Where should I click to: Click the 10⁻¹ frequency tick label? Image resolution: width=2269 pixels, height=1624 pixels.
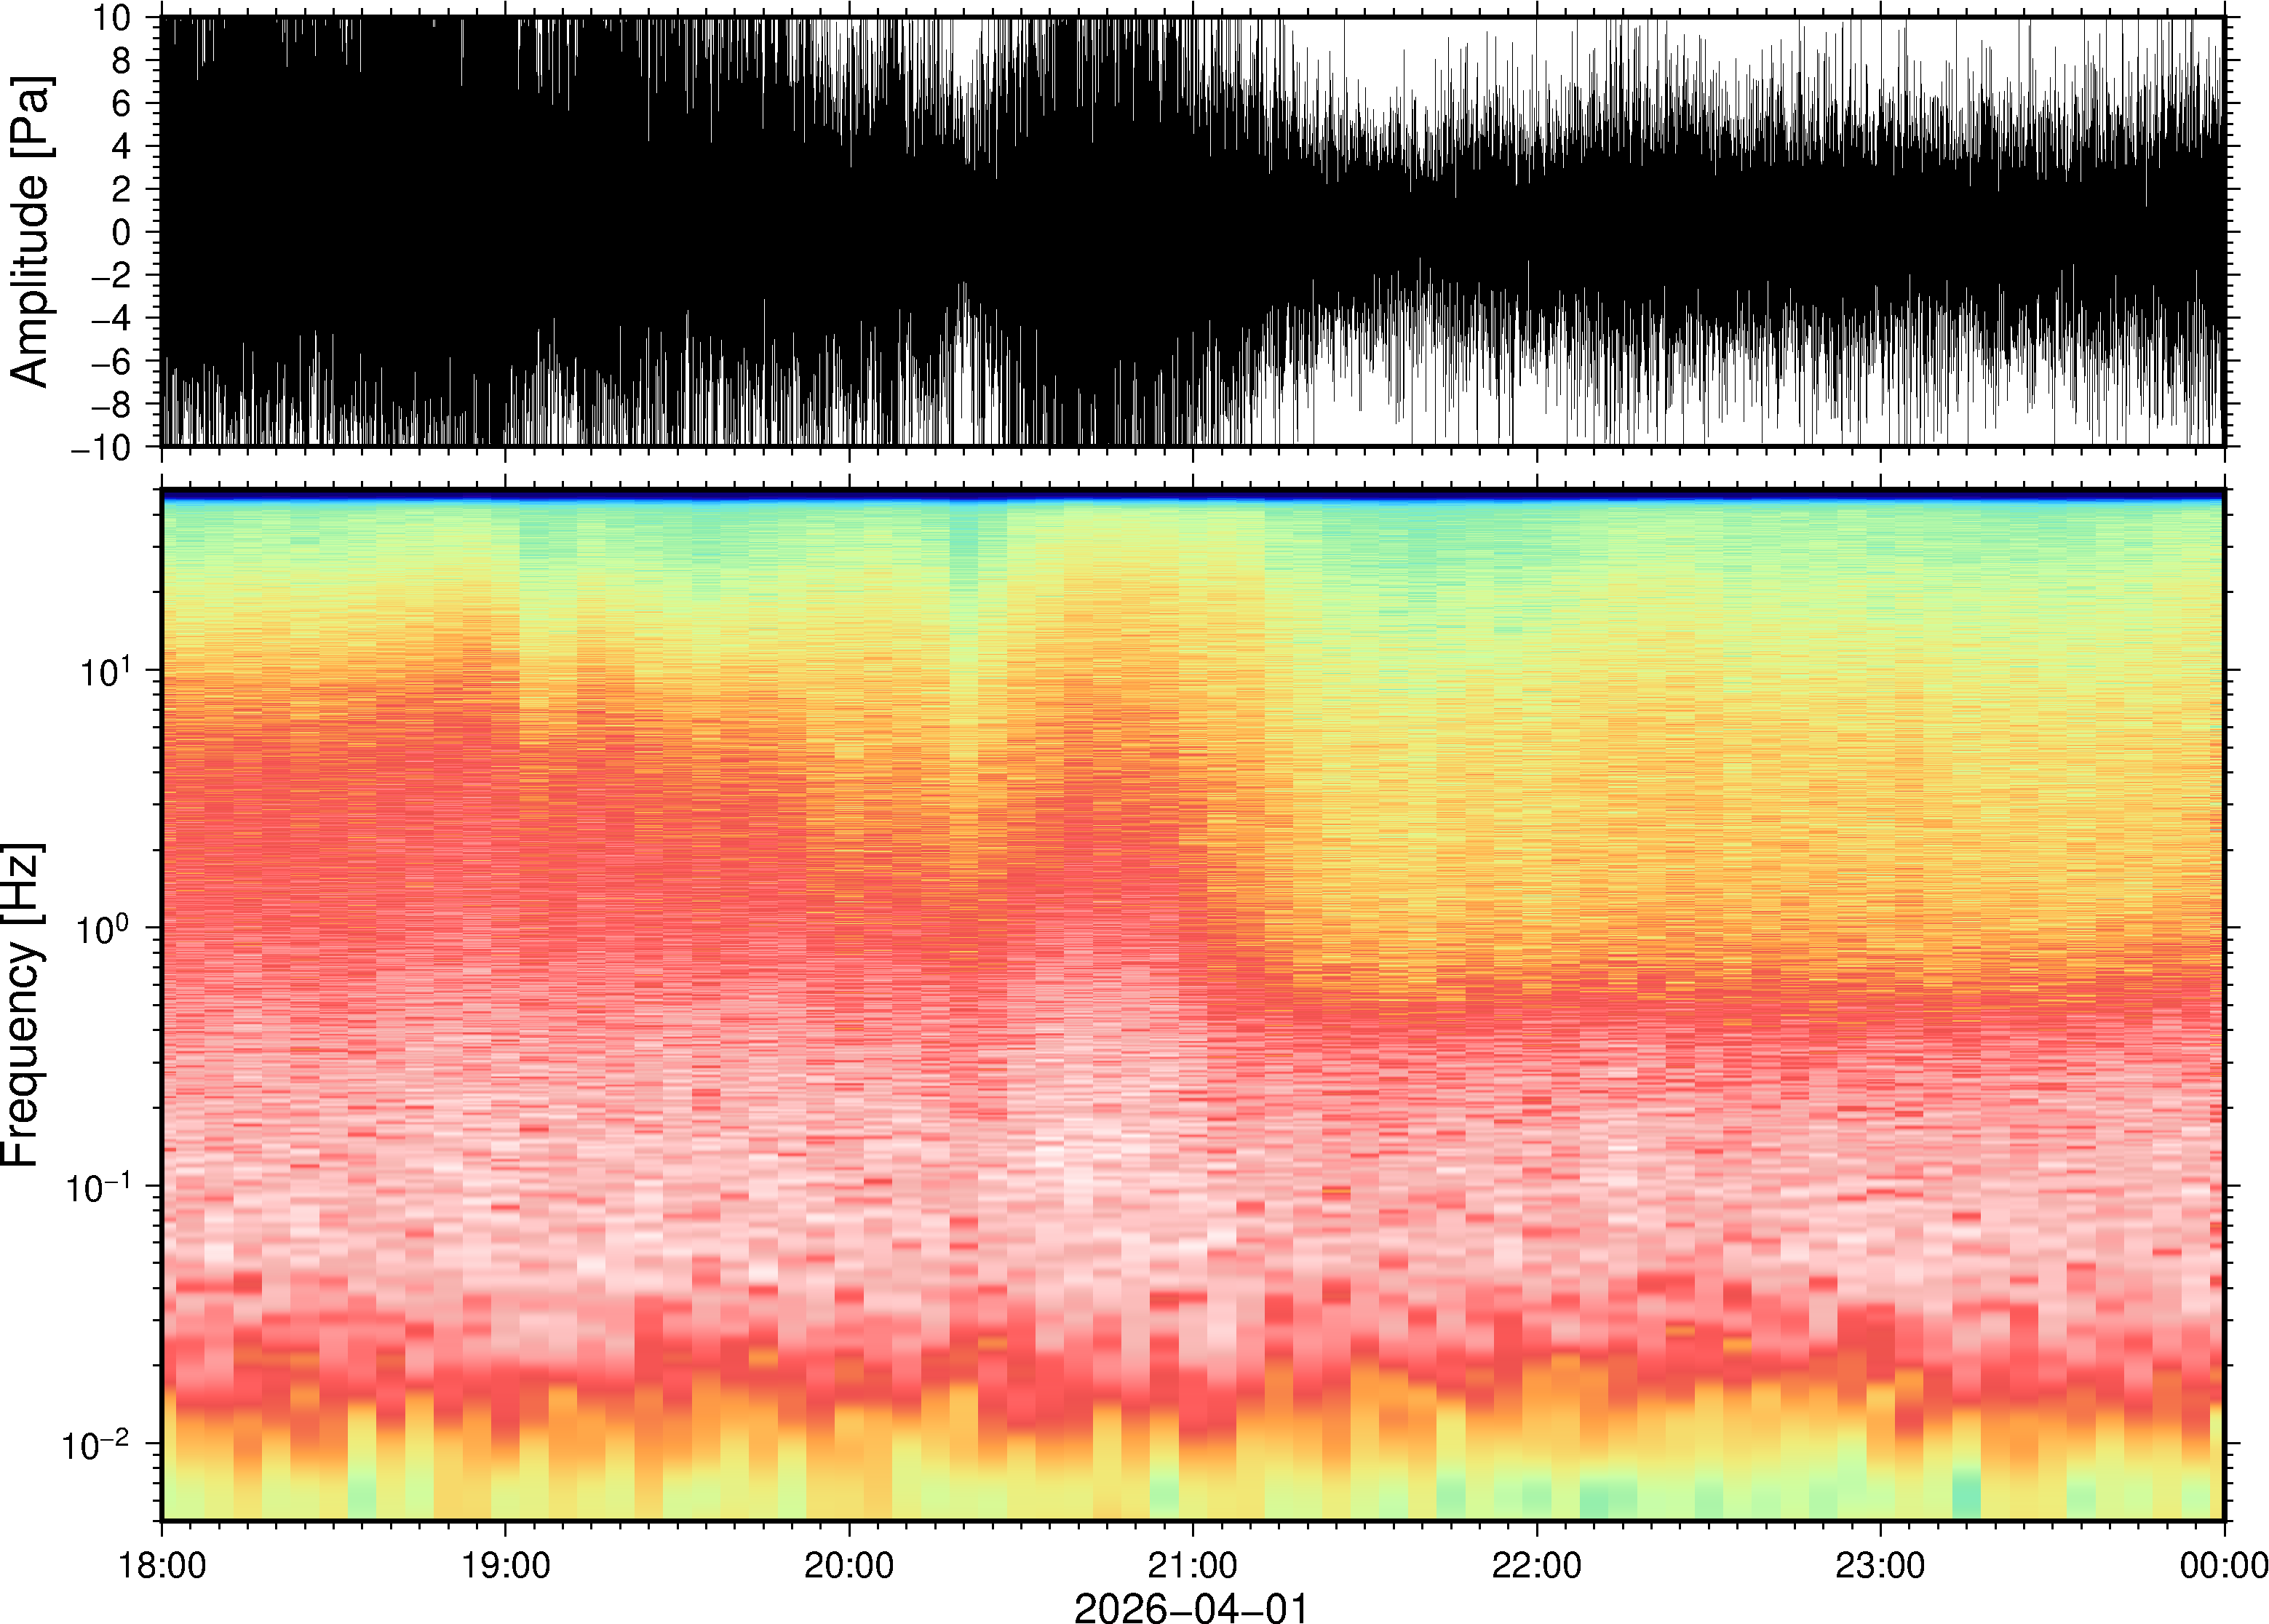tap(98, 1186)
